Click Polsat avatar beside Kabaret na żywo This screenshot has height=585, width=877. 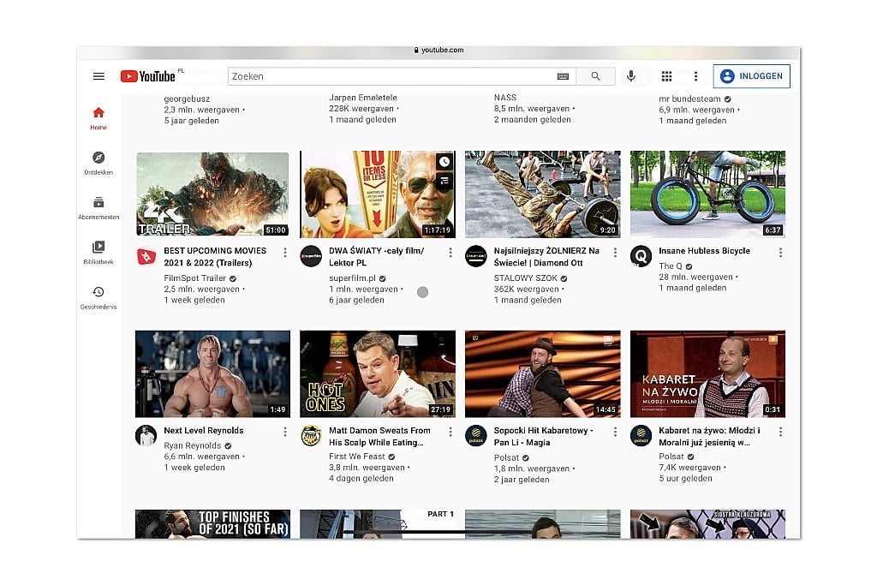click(641, 436)
